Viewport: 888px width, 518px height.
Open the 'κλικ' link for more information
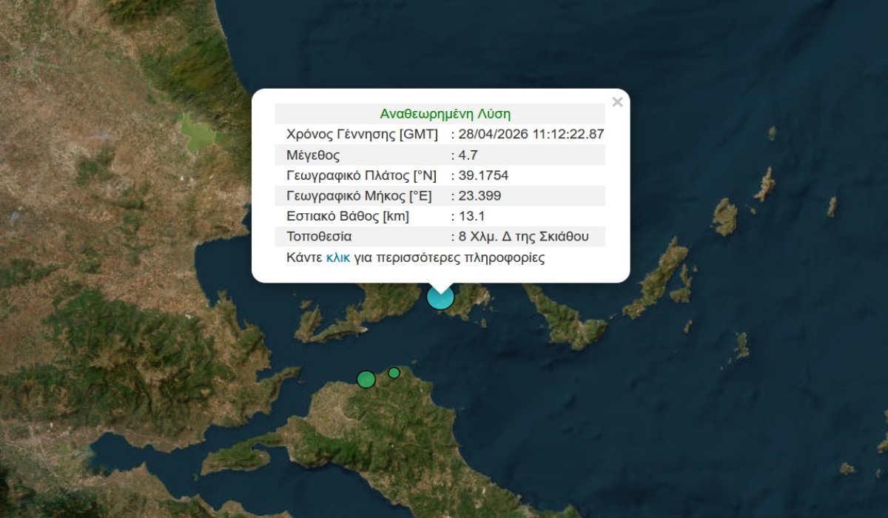point(337,258)
